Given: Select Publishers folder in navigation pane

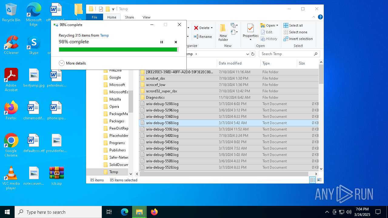Looking at the screenshot, I should pos(117,150).
